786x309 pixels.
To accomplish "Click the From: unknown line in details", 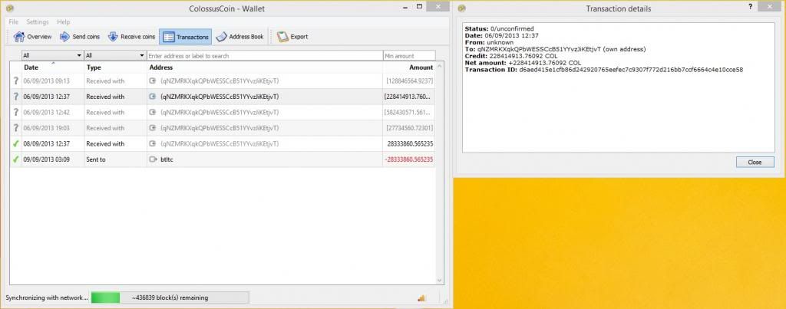I will tap(489, 43).
